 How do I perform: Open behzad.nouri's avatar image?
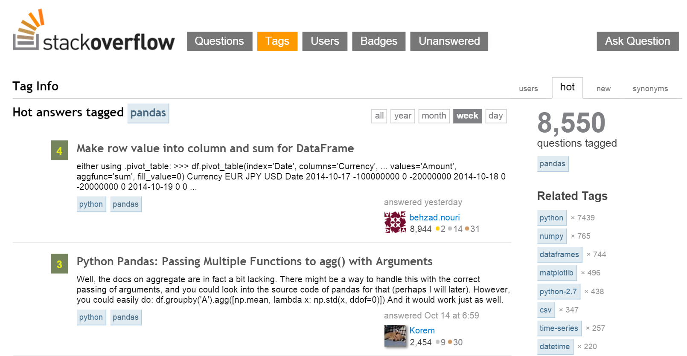coord(395,223)
